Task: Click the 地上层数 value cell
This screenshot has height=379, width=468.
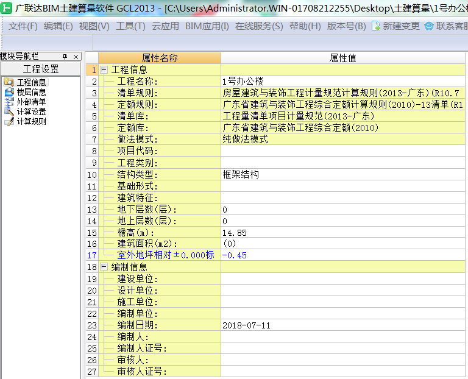Action: tap(343, 221)
